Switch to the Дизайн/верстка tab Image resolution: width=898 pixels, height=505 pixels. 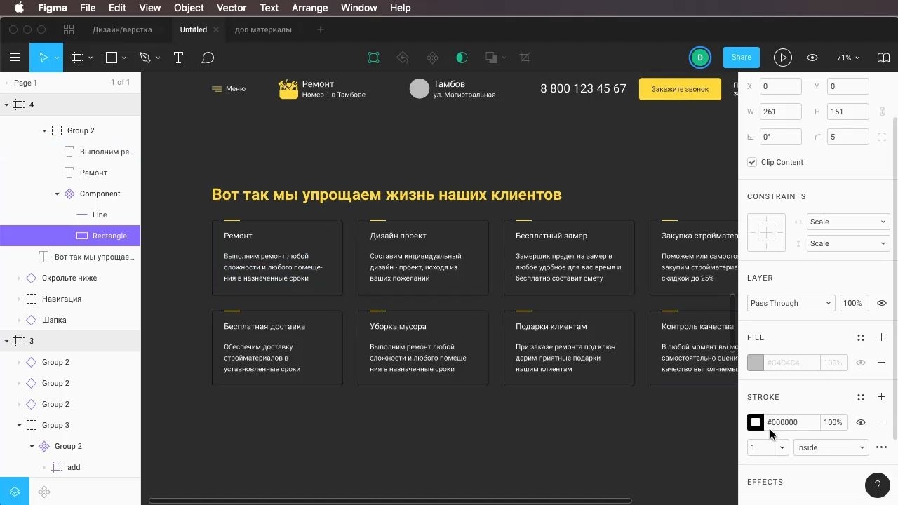(122, 29)
